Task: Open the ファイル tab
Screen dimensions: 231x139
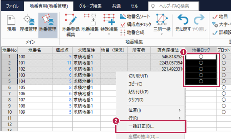Action: (x=12, y=6)
